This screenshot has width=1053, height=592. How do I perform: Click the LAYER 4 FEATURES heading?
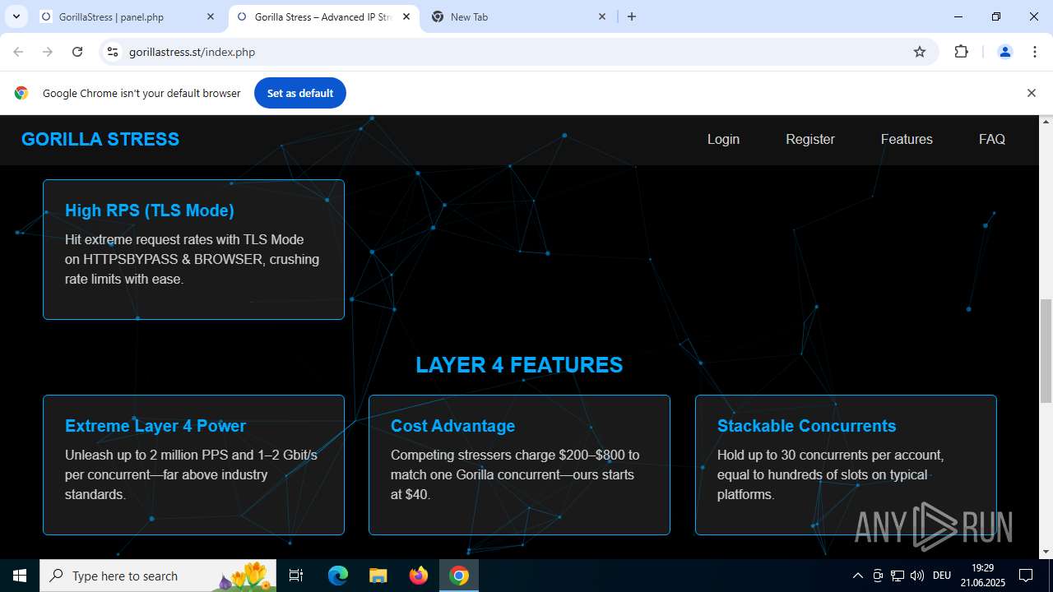point(519,365)
